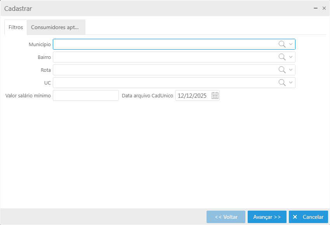Expand the Rota dropdown arrow
The image size is (330, 225).
pyautogui.click(x=291, y=70)
